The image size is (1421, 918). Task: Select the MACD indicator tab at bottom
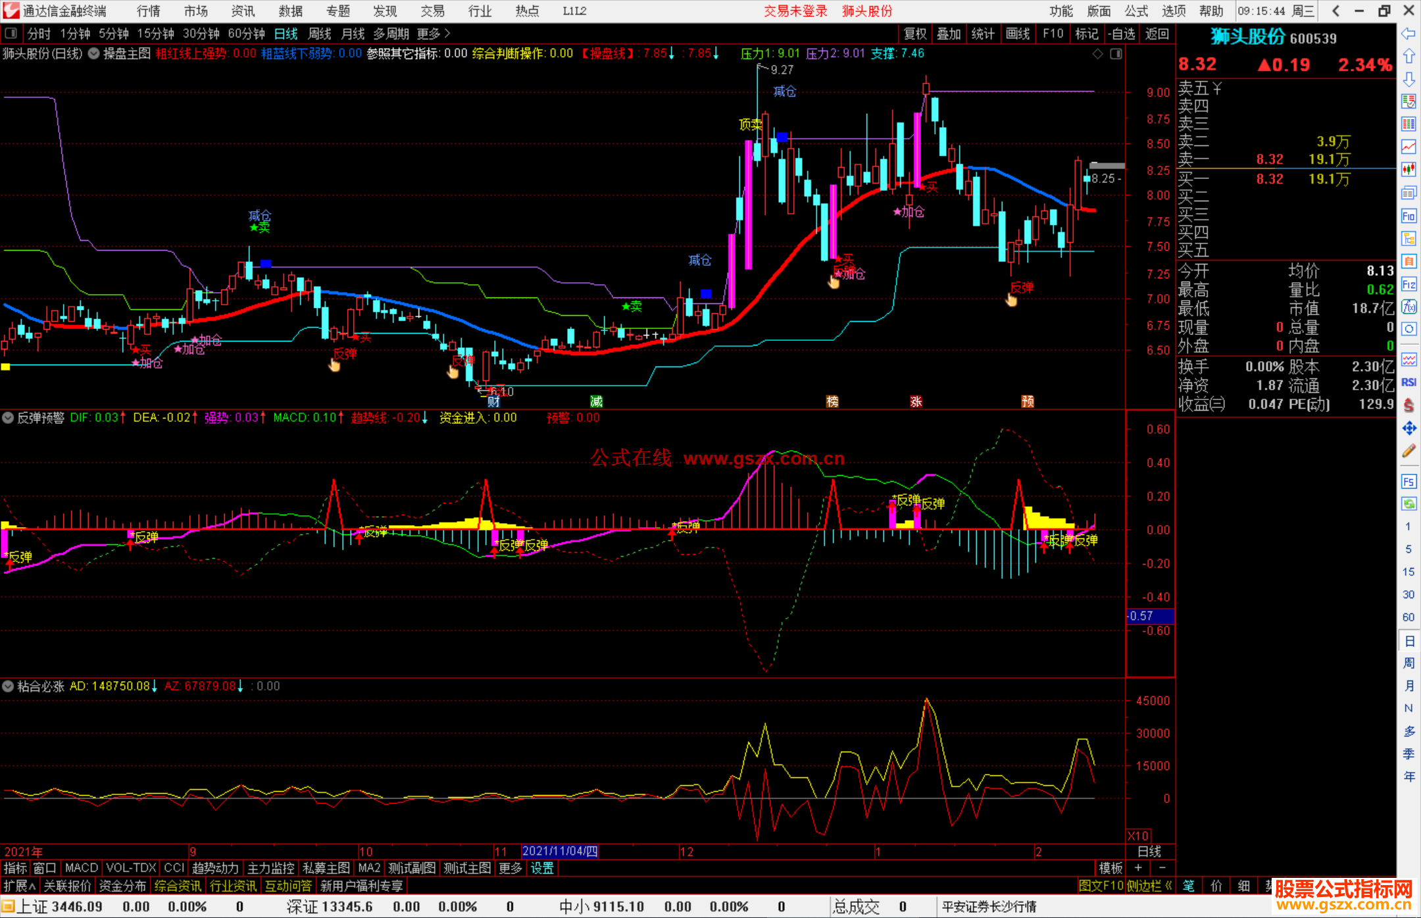click(x=82, y=868)
